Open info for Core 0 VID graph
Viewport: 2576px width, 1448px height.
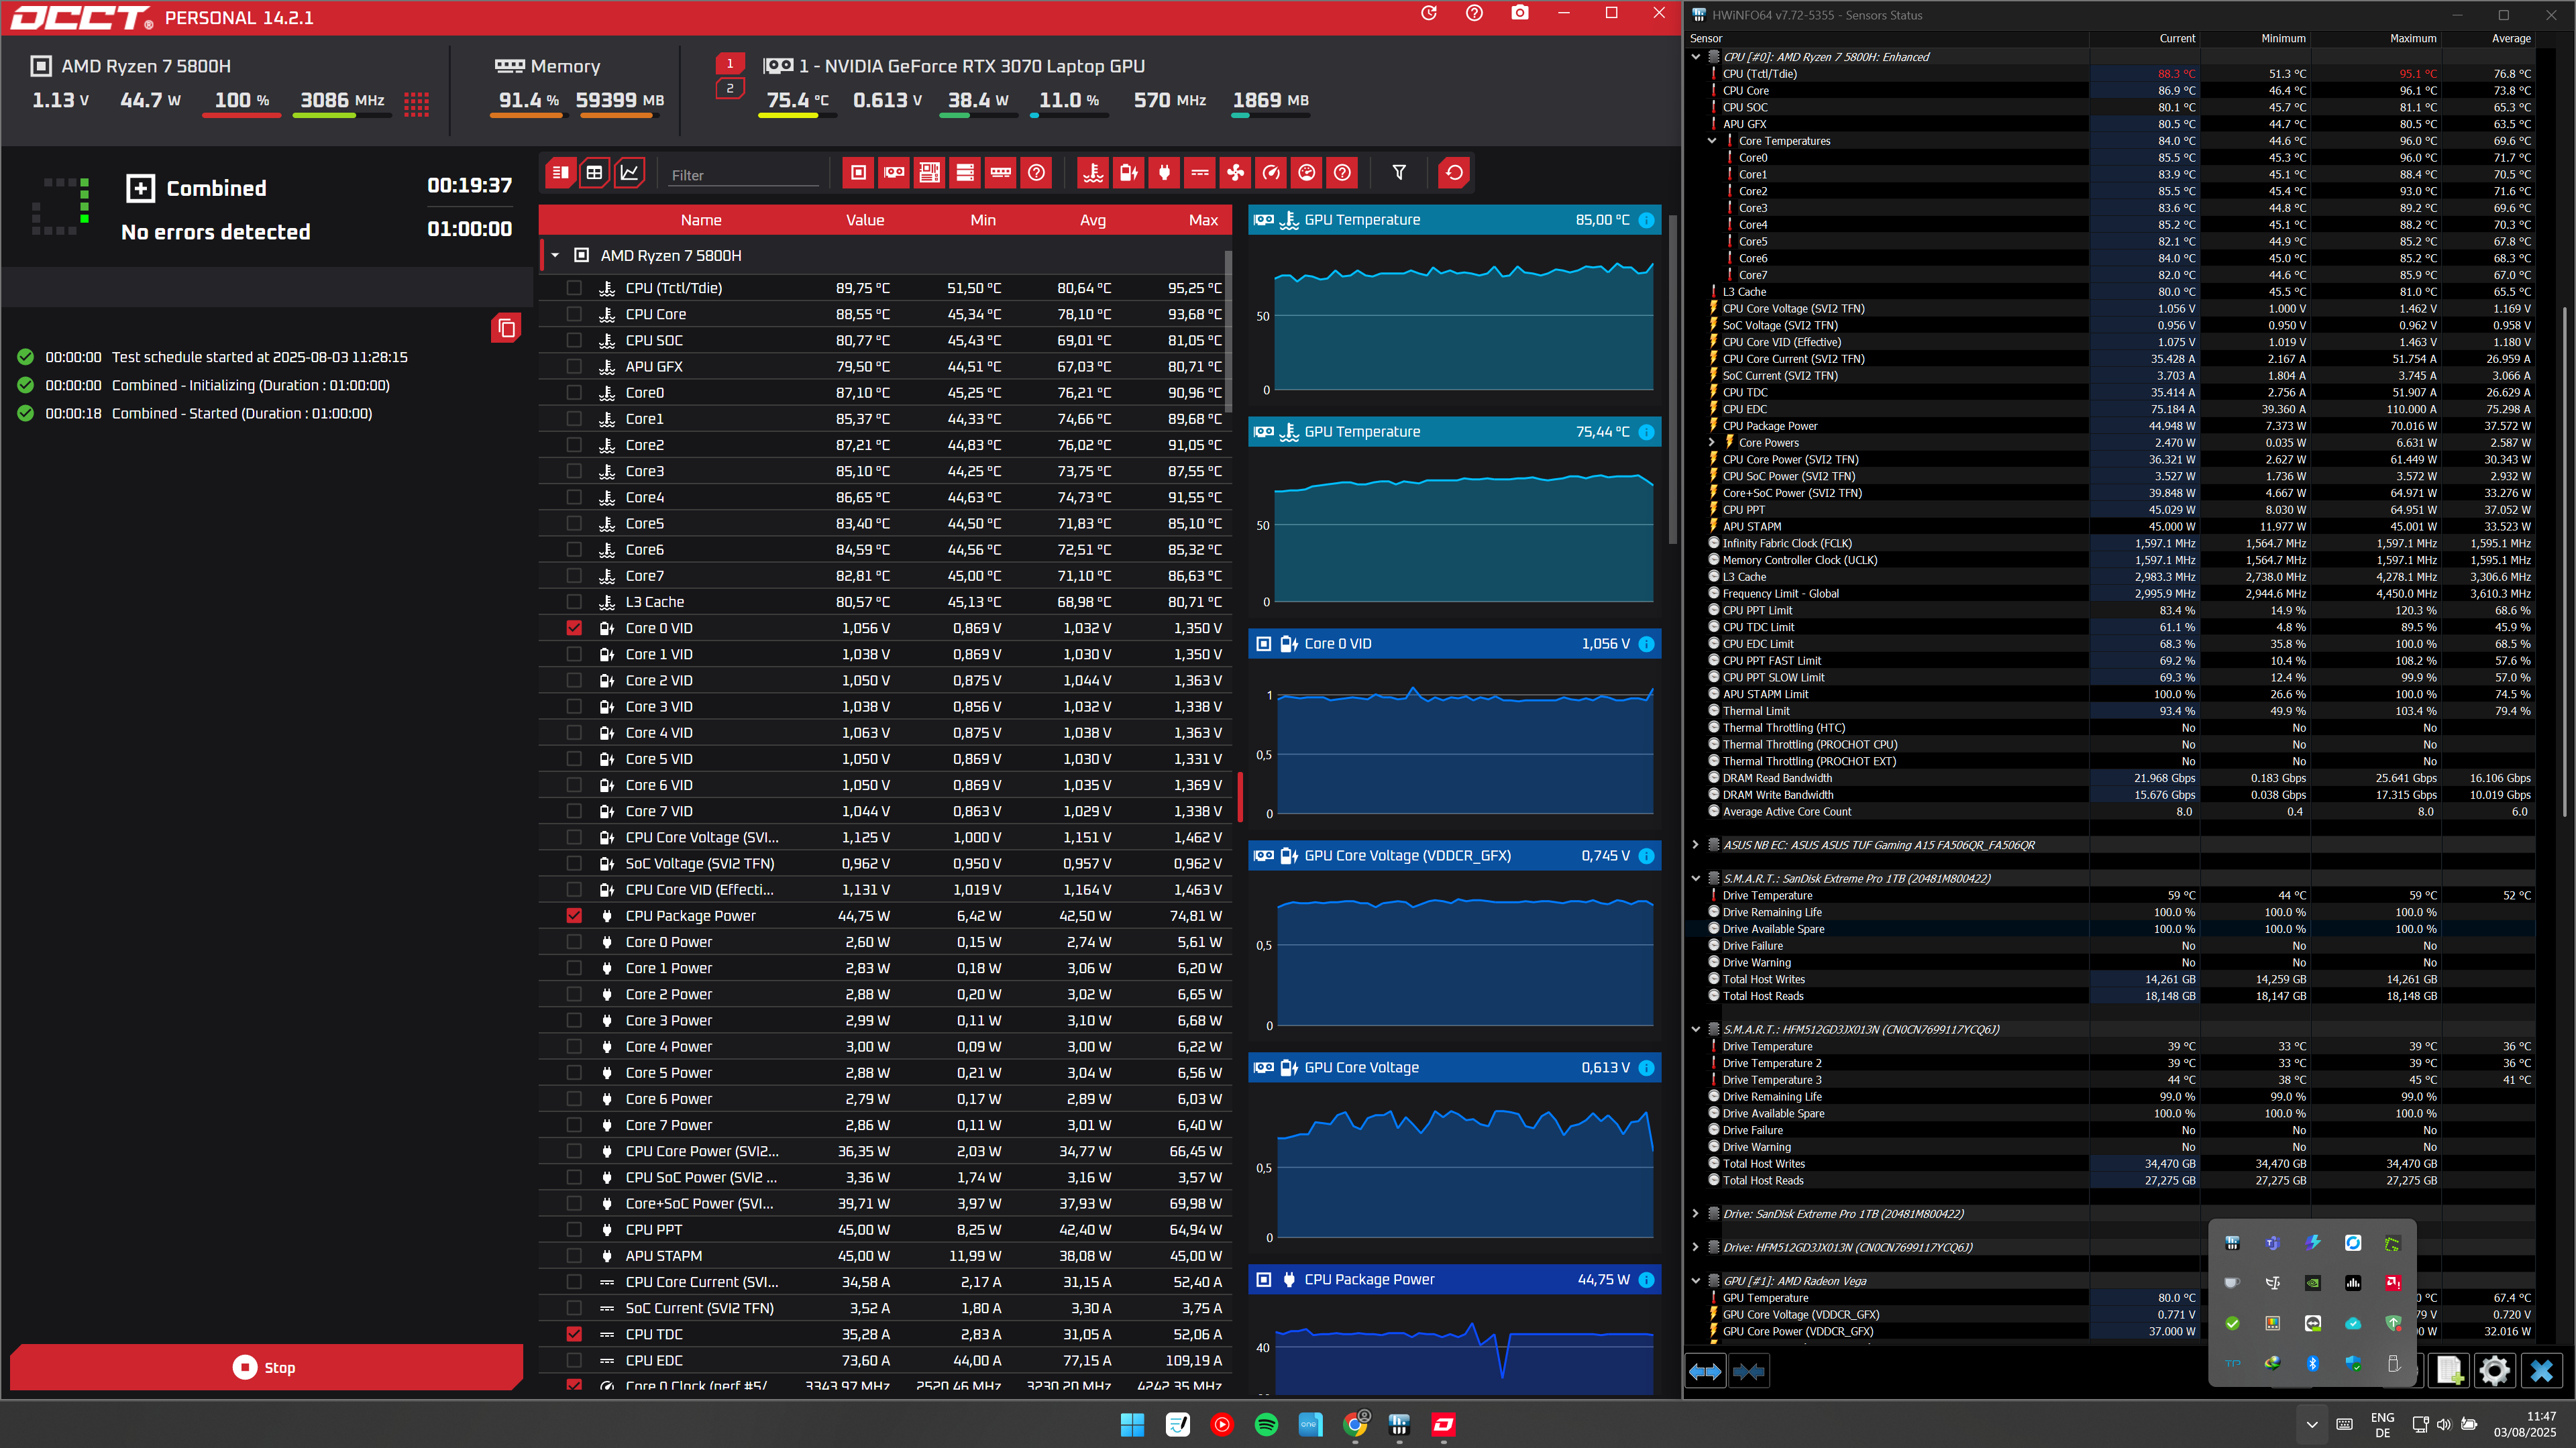[1646, 644]
